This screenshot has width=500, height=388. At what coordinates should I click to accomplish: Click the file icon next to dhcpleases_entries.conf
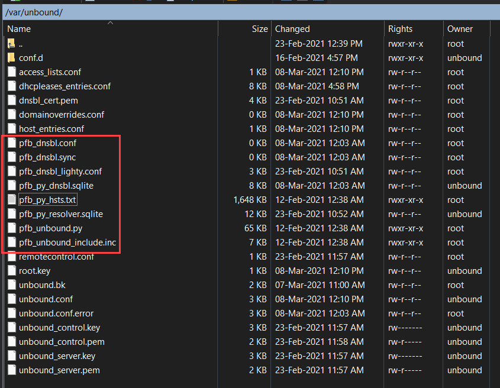pos(12,86)
